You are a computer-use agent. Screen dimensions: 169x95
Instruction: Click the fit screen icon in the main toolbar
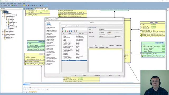click(36, 5)
